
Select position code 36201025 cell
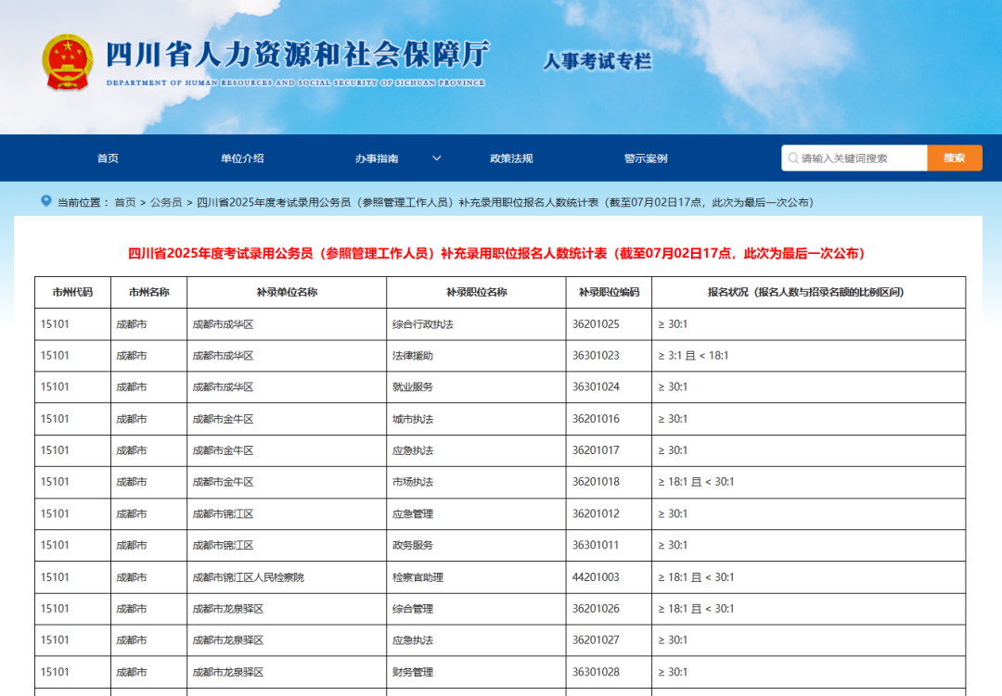click(x=596, y=324)
